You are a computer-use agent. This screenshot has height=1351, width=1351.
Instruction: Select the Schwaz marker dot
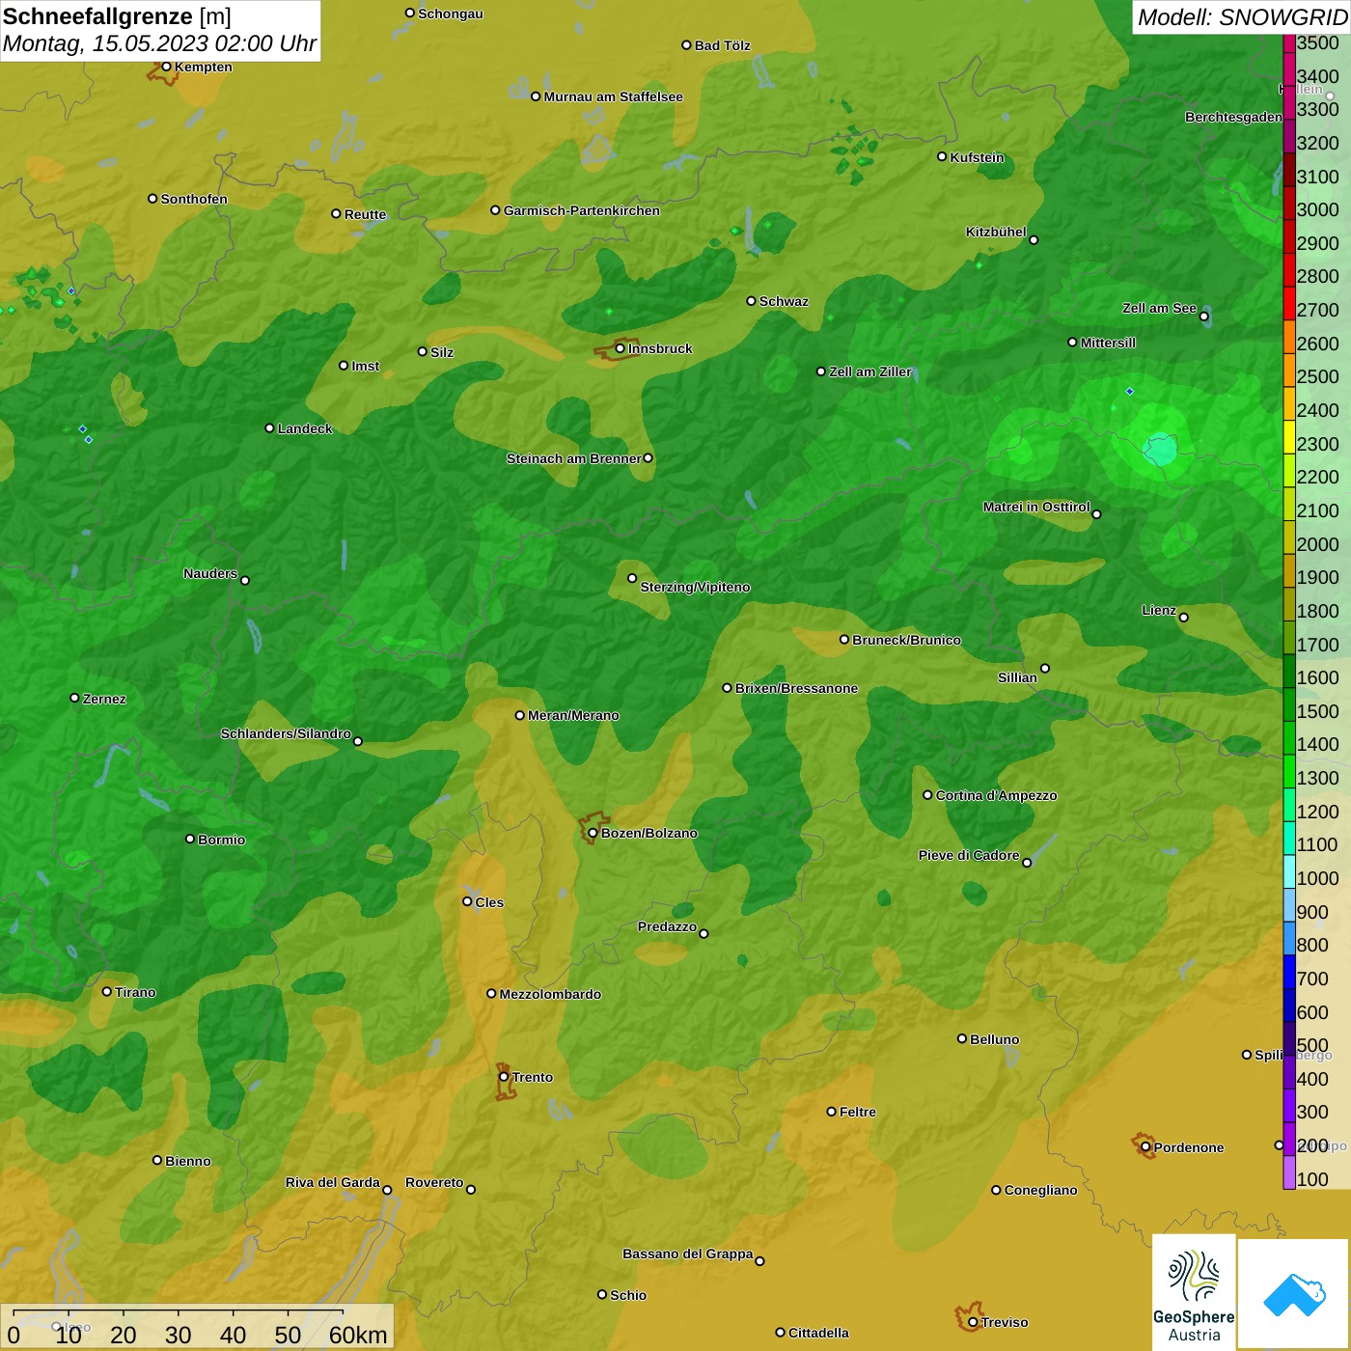(751, 301)
